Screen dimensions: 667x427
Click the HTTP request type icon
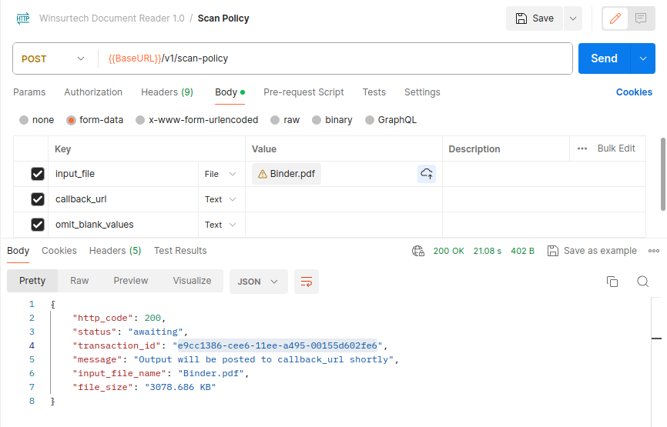click(x=23, y=18)
